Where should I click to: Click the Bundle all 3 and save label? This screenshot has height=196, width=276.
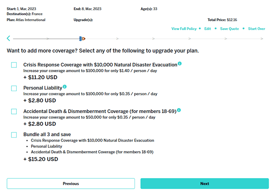tap(47, 134)
